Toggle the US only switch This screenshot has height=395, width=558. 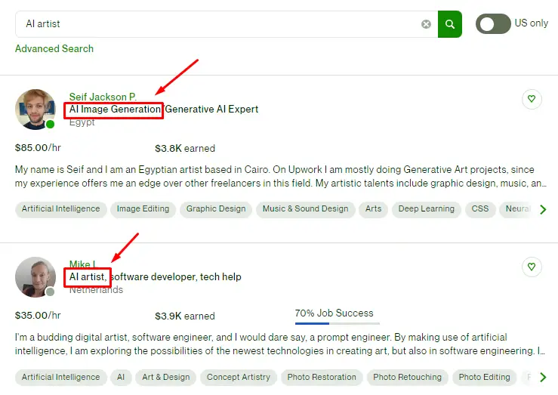493,24
